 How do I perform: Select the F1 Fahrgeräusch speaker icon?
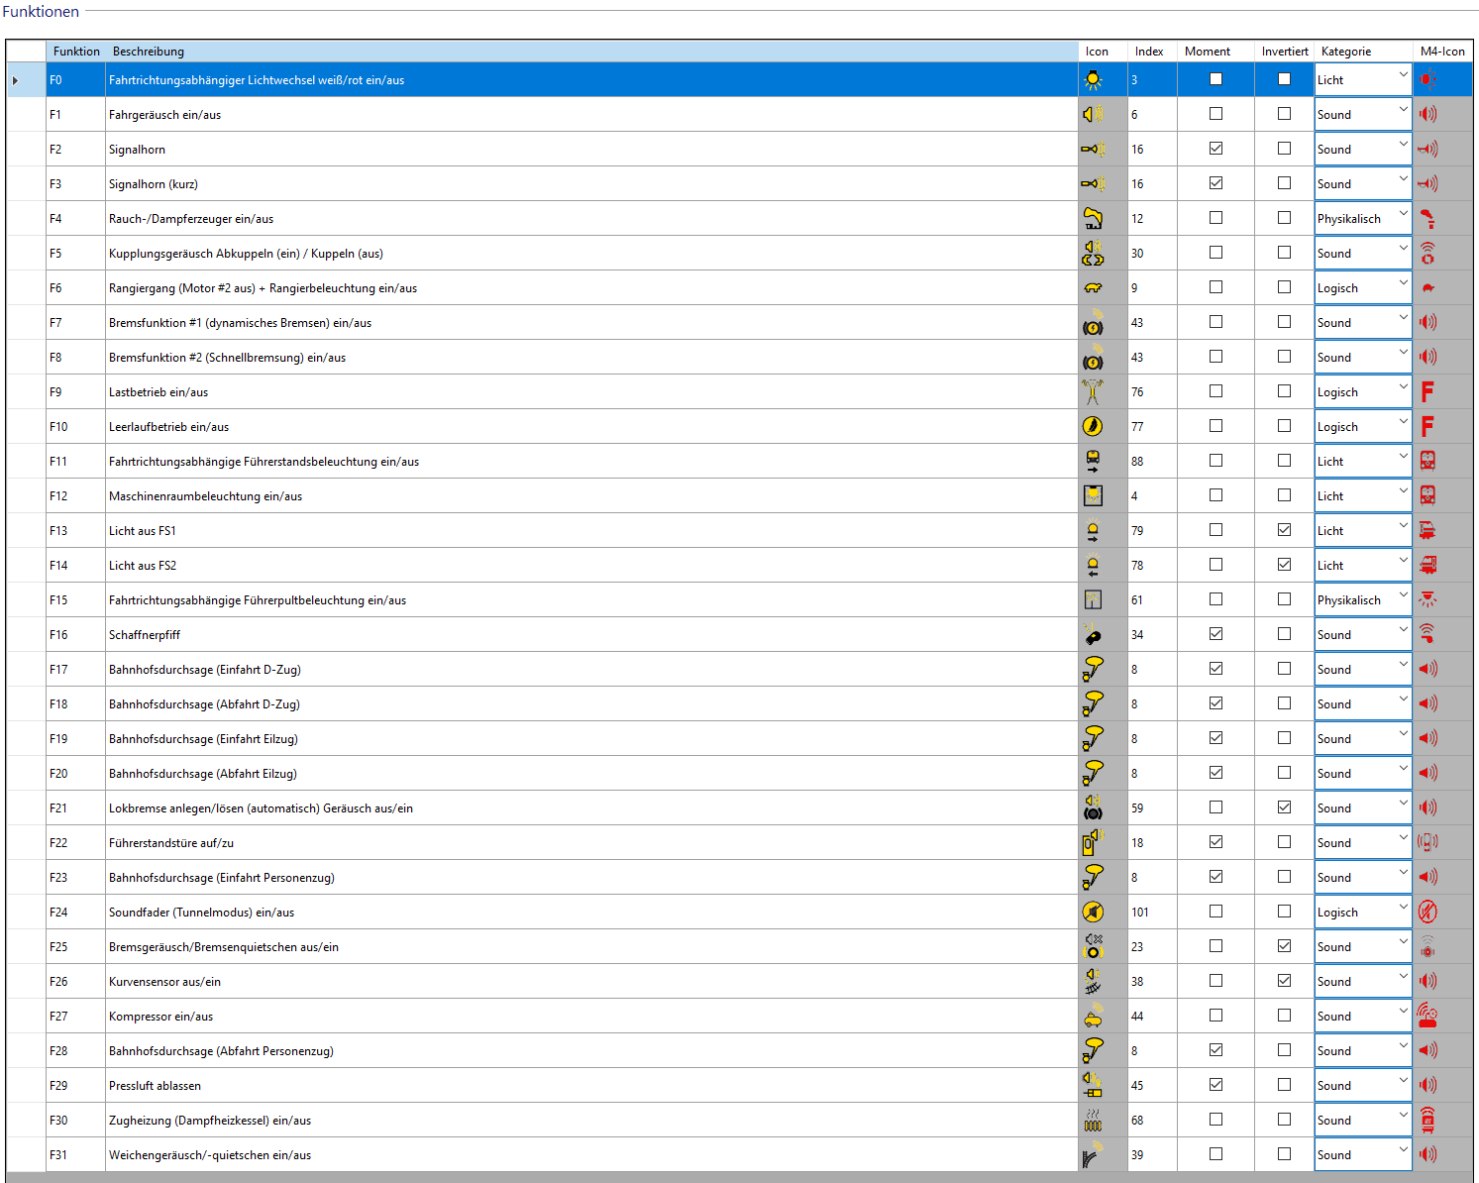1093,115
